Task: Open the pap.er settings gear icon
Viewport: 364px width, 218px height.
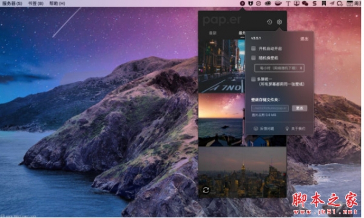Action: click(279, 22)
